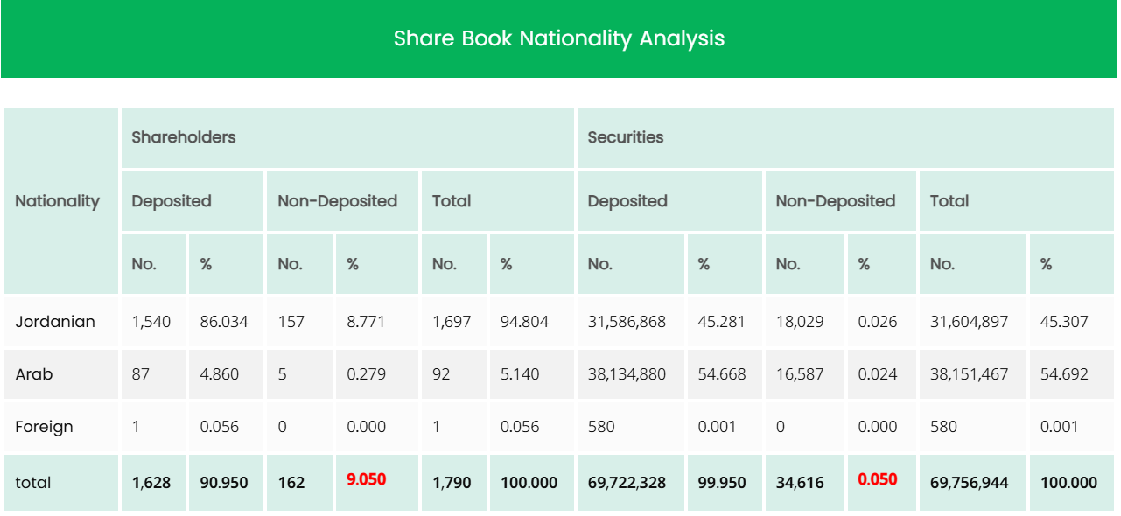Click the 16,587 Arab non-deposited securities cell
Viewport: 1121px width, 516px height.
[x=800, y=374]
